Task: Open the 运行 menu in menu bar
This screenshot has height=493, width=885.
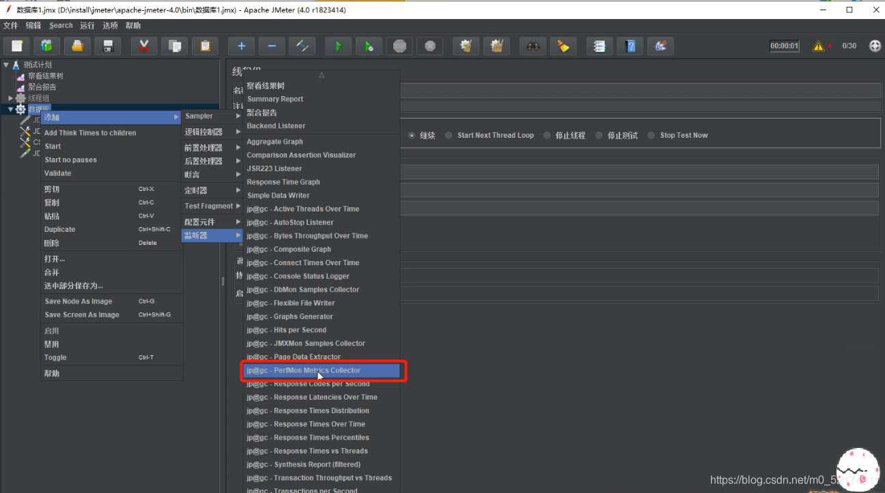Action: (x=87, y=25)
